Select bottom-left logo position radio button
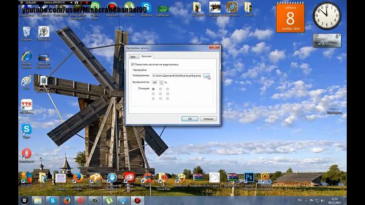The width and height of the screenshot is (365, 205). 153,99
